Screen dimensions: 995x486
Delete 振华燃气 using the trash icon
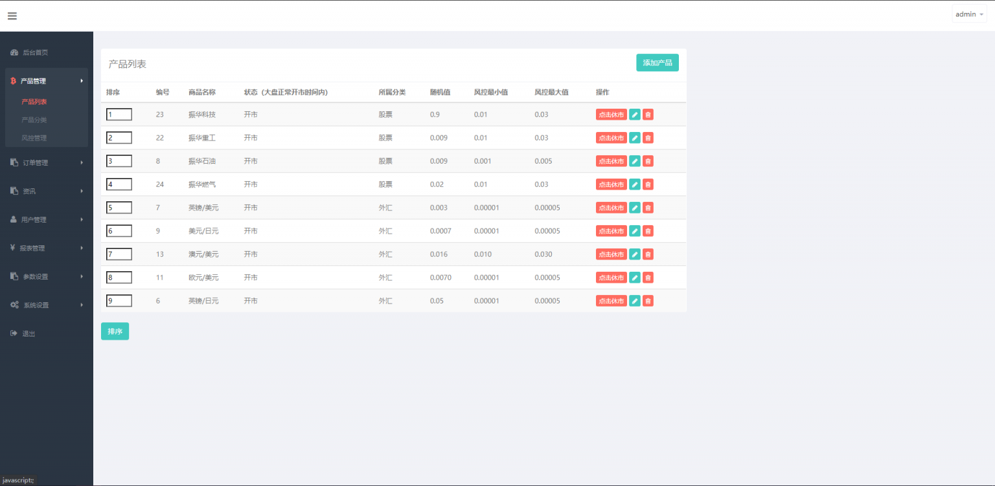(648, 184)
